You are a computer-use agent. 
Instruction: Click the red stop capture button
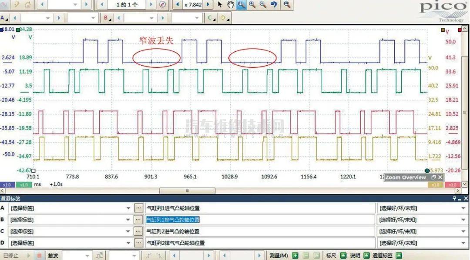tap(39, 256)
